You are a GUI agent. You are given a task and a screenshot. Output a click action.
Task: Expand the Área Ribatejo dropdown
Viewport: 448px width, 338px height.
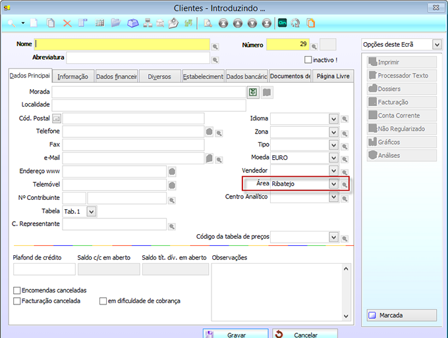pos(333,184)
